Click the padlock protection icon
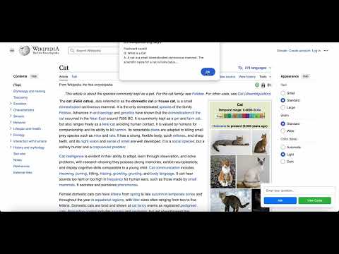The height and width of the screenshot is (254, 339). pyautogui.click(x=263, y=85)
